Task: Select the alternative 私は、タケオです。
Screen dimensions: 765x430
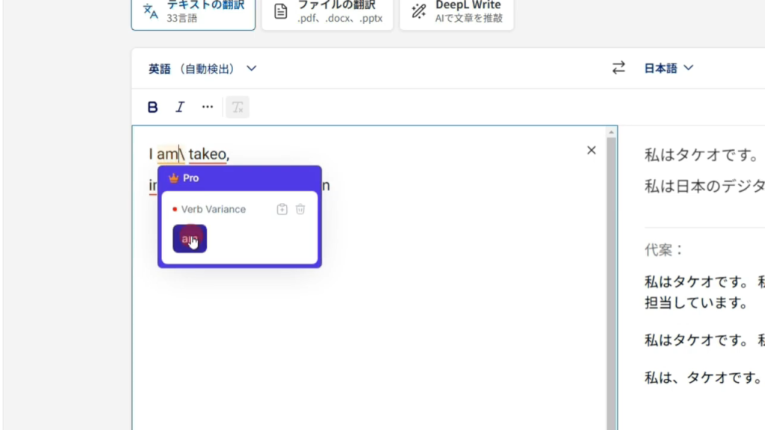Action: [703, 378]
